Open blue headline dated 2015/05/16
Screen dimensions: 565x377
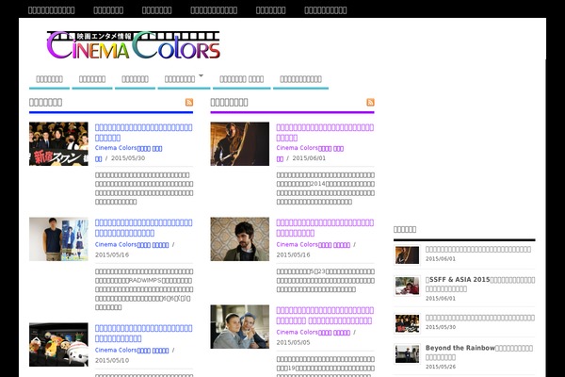coord(143,228)
